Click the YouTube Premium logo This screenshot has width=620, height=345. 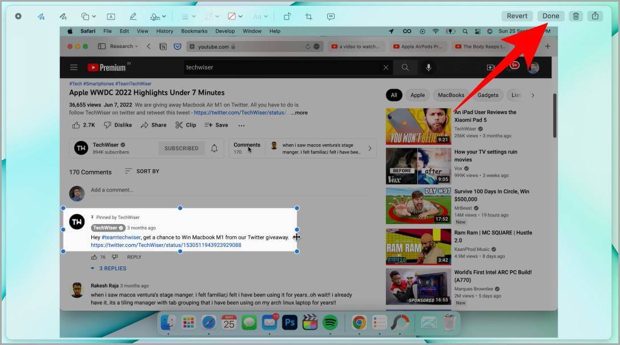point(107,67)
